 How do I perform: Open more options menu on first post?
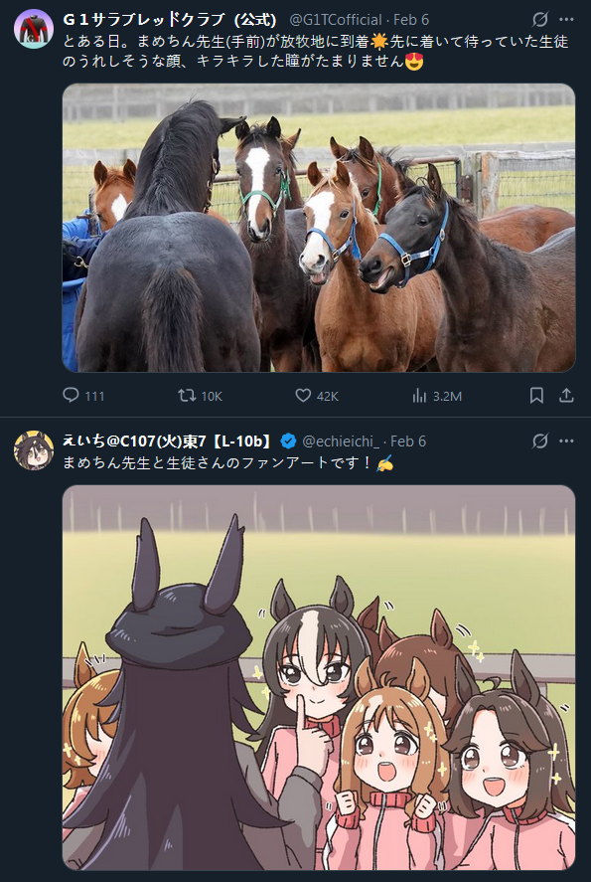tap(566, 20)
